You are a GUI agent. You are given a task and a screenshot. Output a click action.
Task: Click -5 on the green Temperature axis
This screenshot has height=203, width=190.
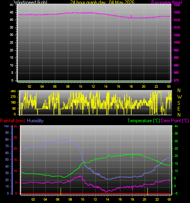click(176, 193)
